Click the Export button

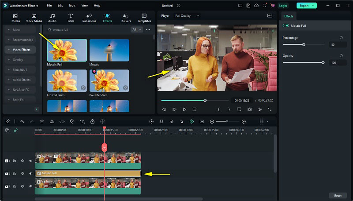click(x=306, y=6)
